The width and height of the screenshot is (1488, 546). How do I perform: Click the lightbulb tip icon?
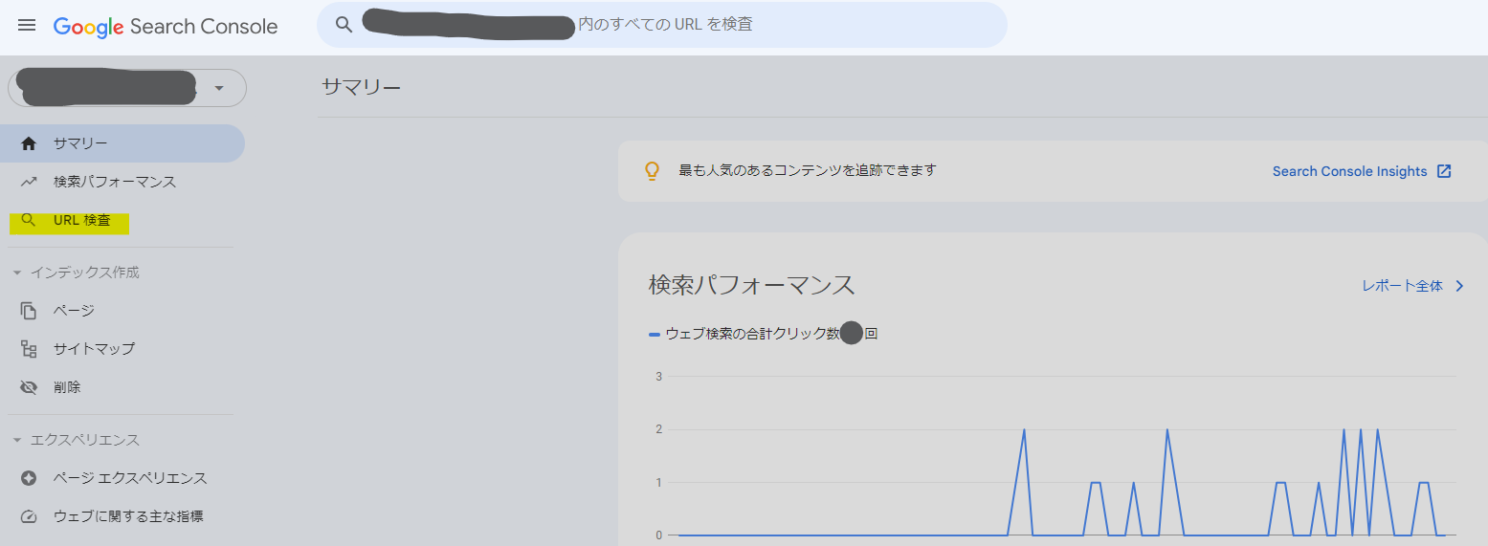click(652, 171)
